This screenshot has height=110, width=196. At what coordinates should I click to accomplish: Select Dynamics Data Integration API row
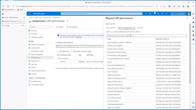pyautogui.click(x=147, y=46)
